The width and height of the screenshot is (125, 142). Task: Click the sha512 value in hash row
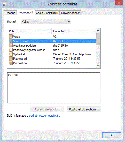58,50
